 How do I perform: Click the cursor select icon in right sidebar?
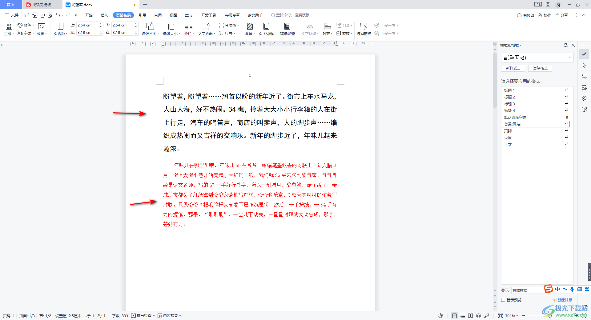[x=584, y=65]
